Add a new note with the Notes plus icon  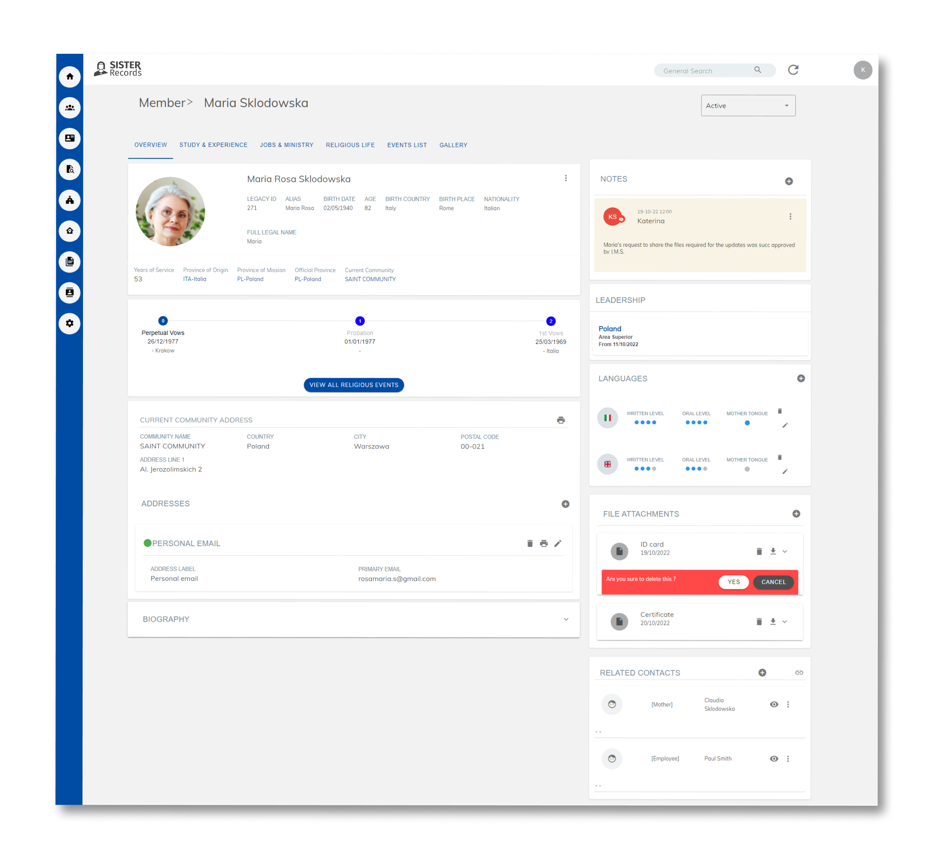(x=789, y=181)
